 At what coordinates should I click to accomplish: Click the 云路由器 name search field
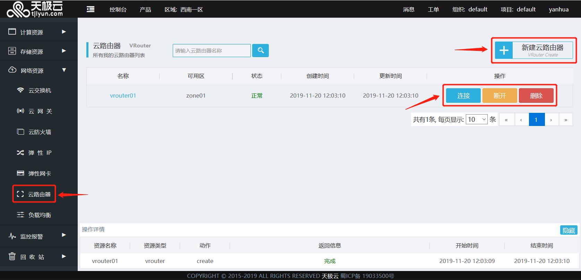(212, 51)
